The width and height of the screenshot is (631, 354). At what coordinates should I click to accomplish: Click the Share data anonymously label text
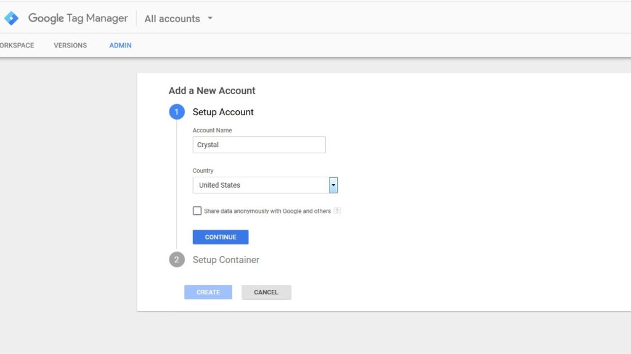267,211
